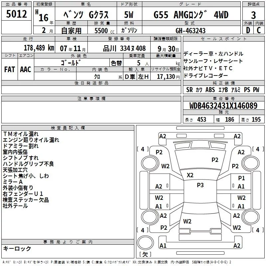Select the recycle deposit 17,130円
The height and width of the screenshot is (266, 266).
(168, 77)
